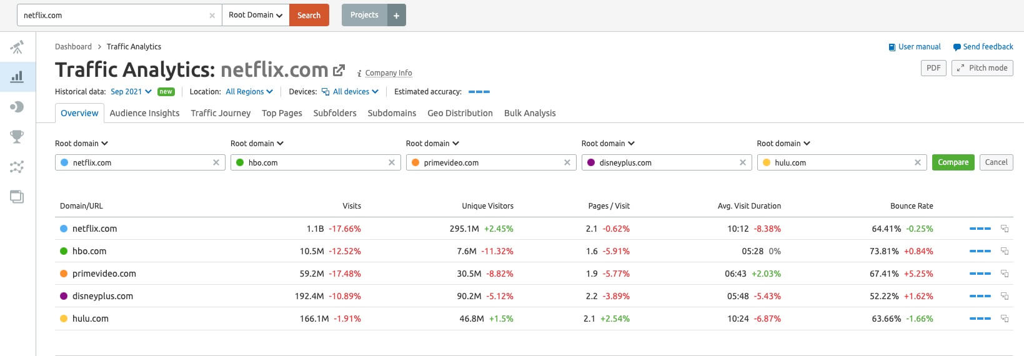Click the green Compare button
The height and width of the screenshot is (356, 1024).
click(x=953, y=162)
